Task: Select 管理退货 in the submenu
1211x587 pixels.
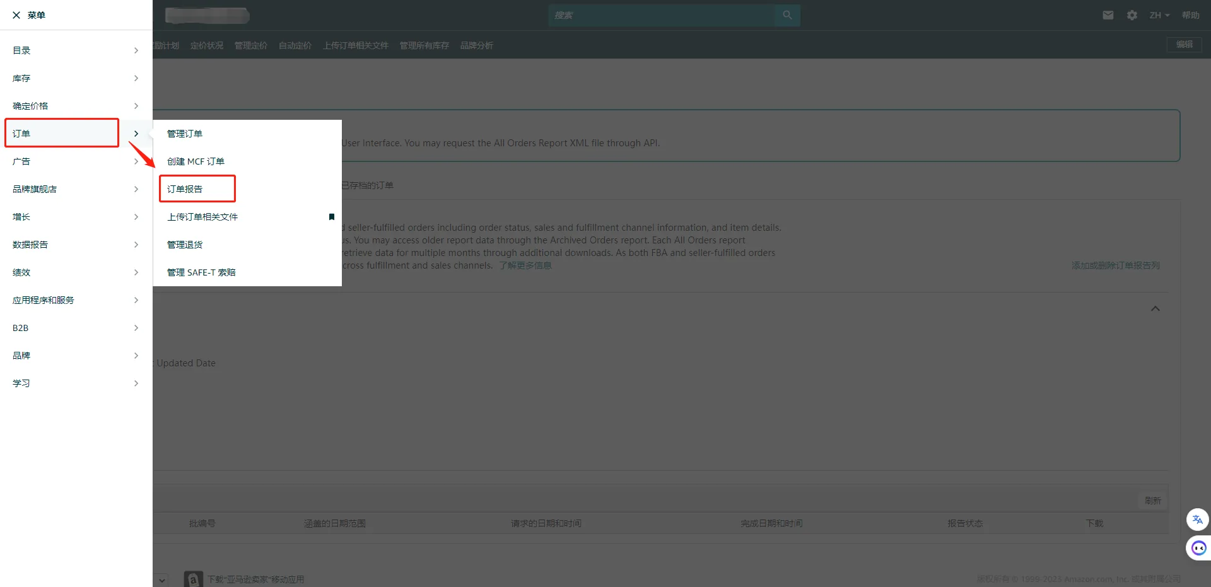Action: [x=185, y=245]
